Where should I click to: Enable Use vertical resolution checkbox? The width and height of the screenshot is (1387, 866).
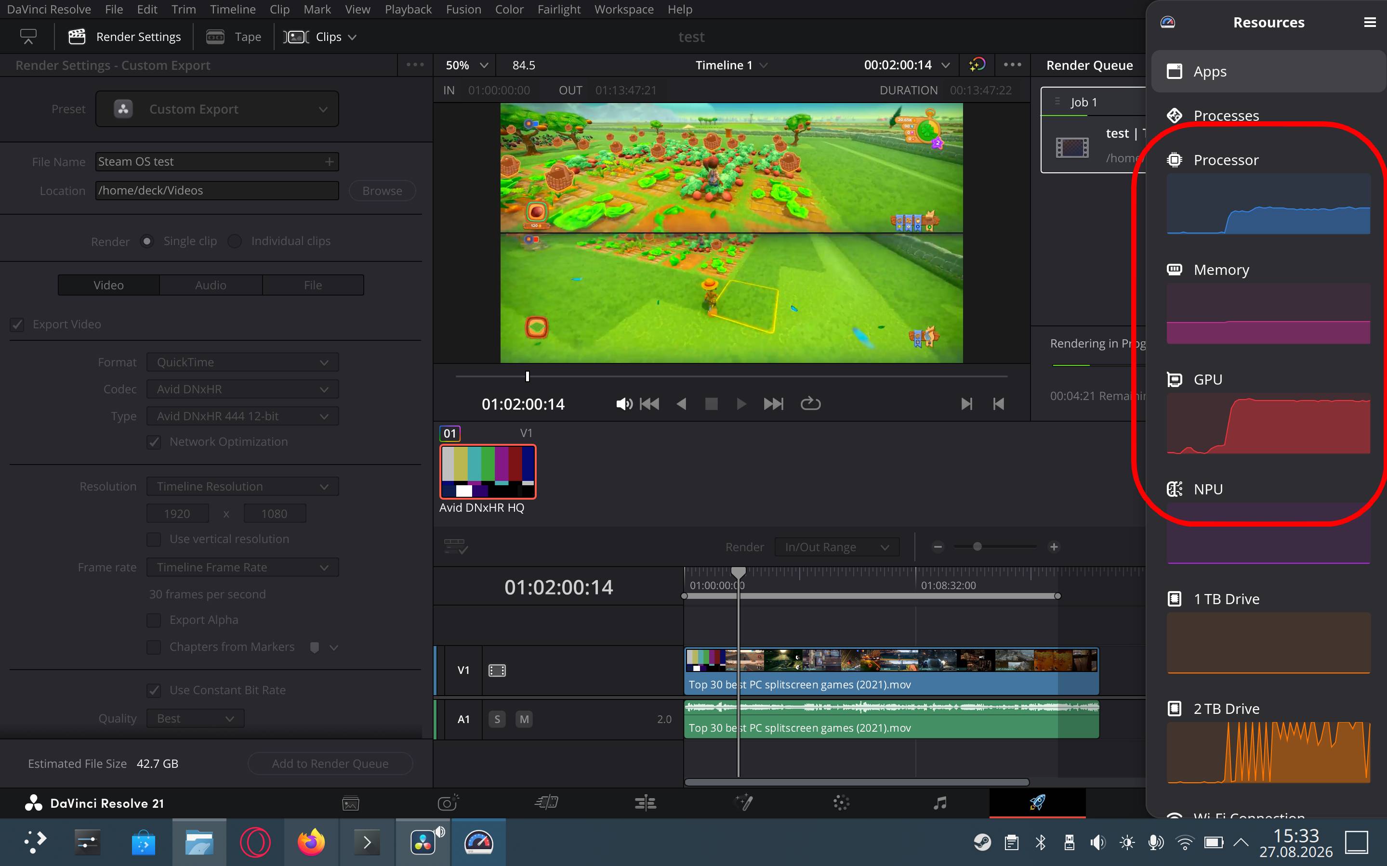pos(154,539)
